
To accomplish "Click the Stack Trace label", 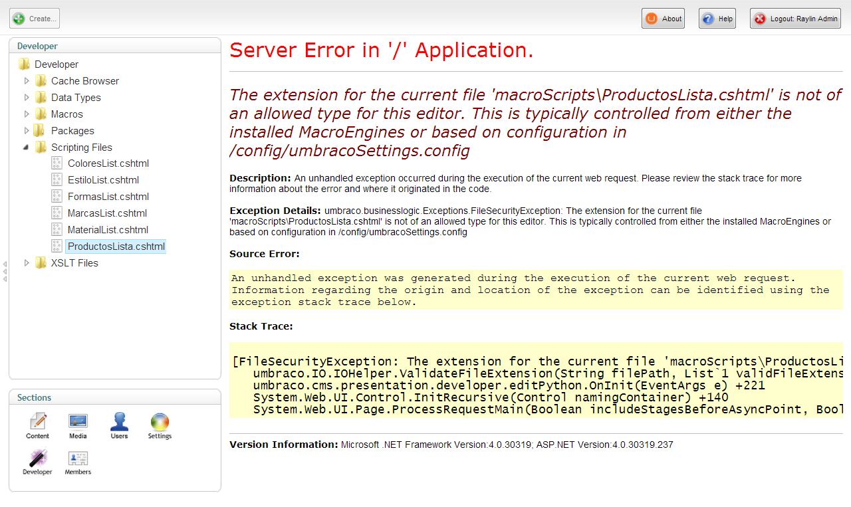I will 261,326.
